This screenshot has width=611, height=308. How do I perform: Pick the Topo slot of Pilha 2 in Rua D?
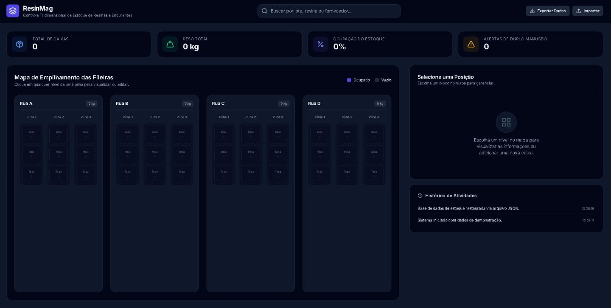347,174
